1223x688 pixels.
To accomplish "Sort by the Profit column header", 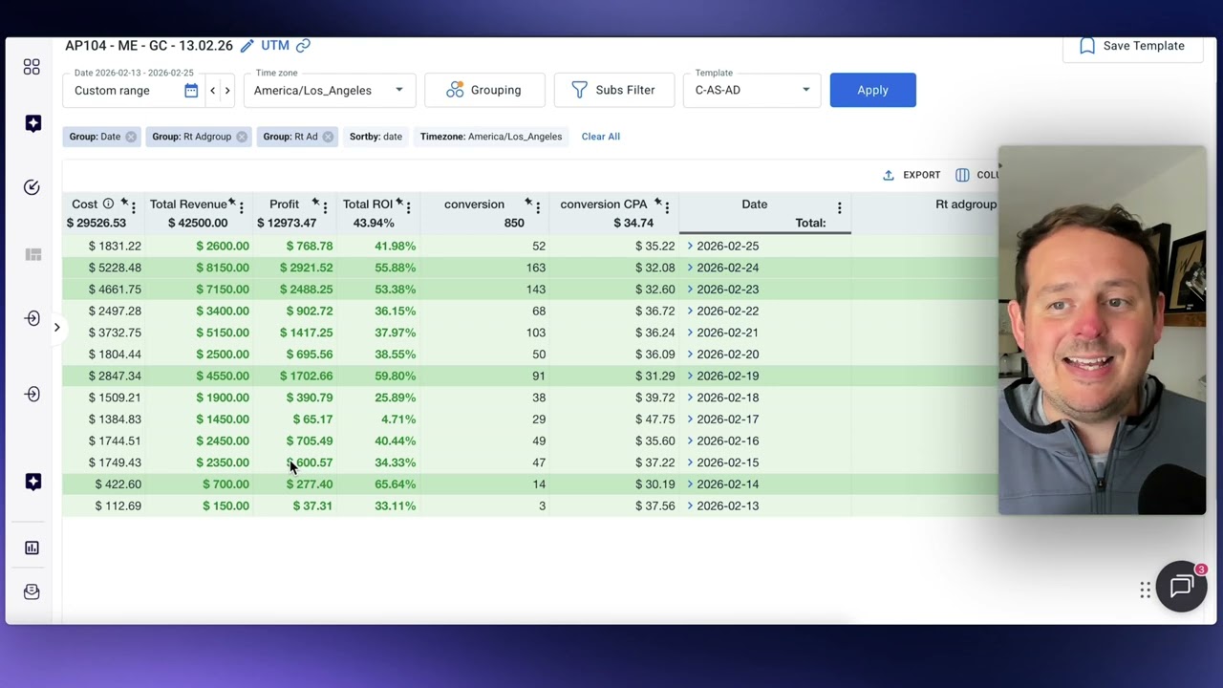I will [284, 204].
